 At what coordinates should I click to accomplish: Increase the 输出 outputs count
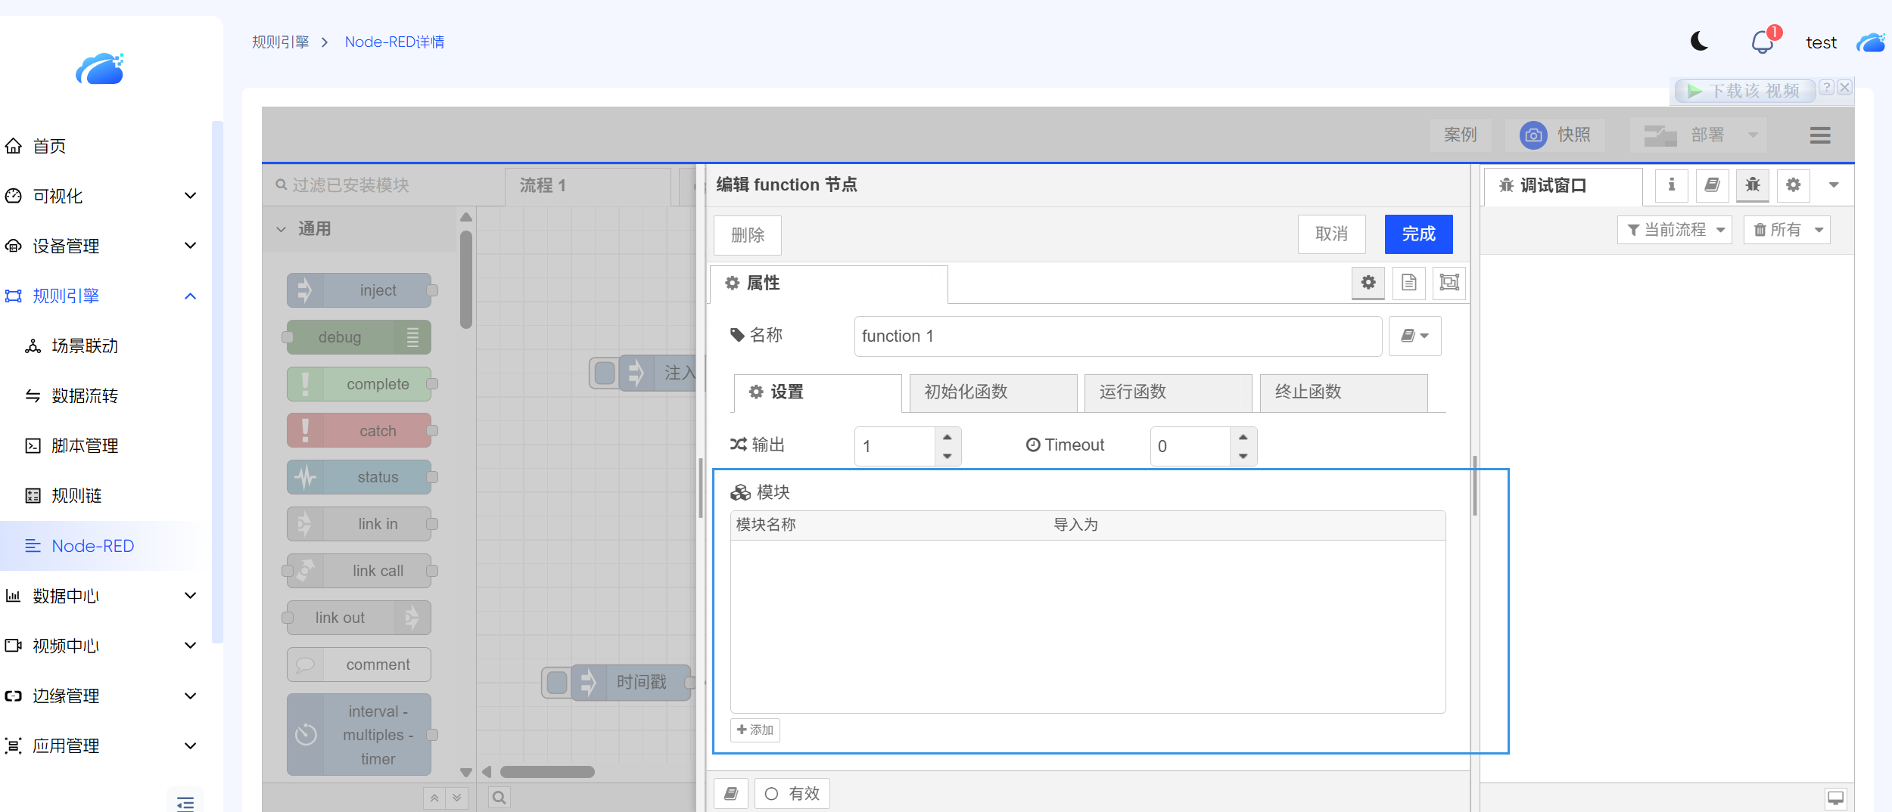point(948,437)
